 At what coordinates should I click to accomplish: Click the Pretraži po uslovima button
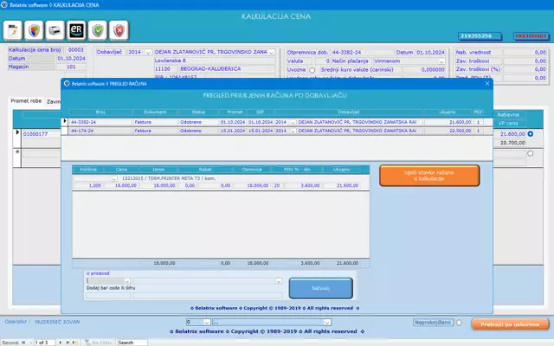tap(509, 324)
